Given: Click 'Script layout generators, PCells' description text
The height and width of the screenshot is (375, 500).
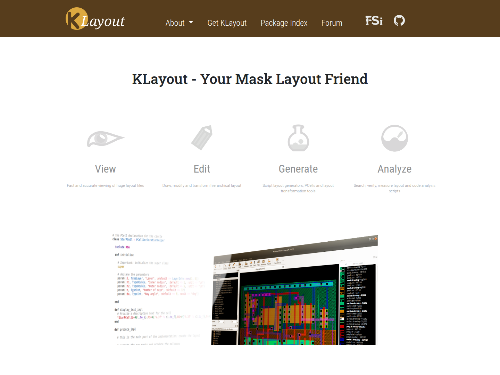Looking at the screenshot, I should click(298, 188).
